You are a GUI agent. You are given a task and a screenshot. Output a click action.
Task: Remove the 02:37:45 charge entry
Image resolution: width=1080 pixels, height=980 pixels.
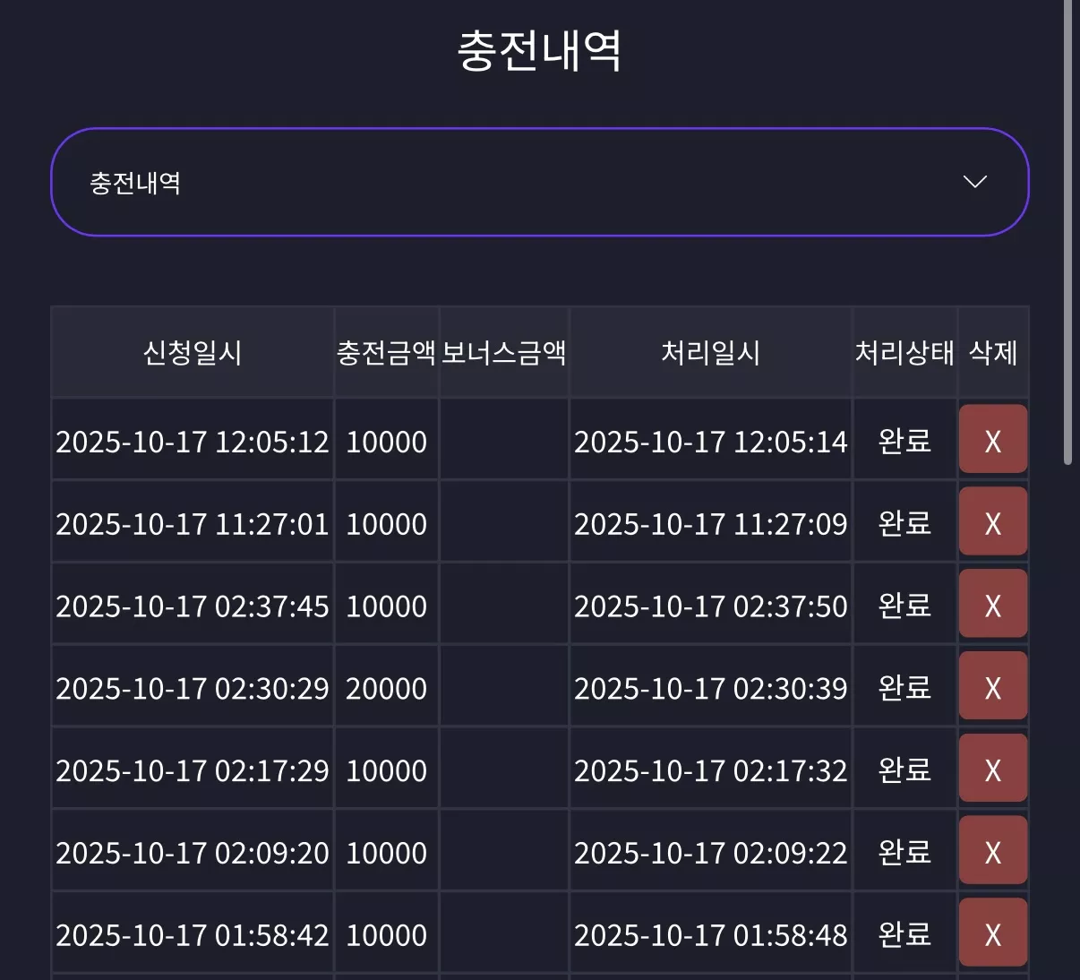[992, 604]
